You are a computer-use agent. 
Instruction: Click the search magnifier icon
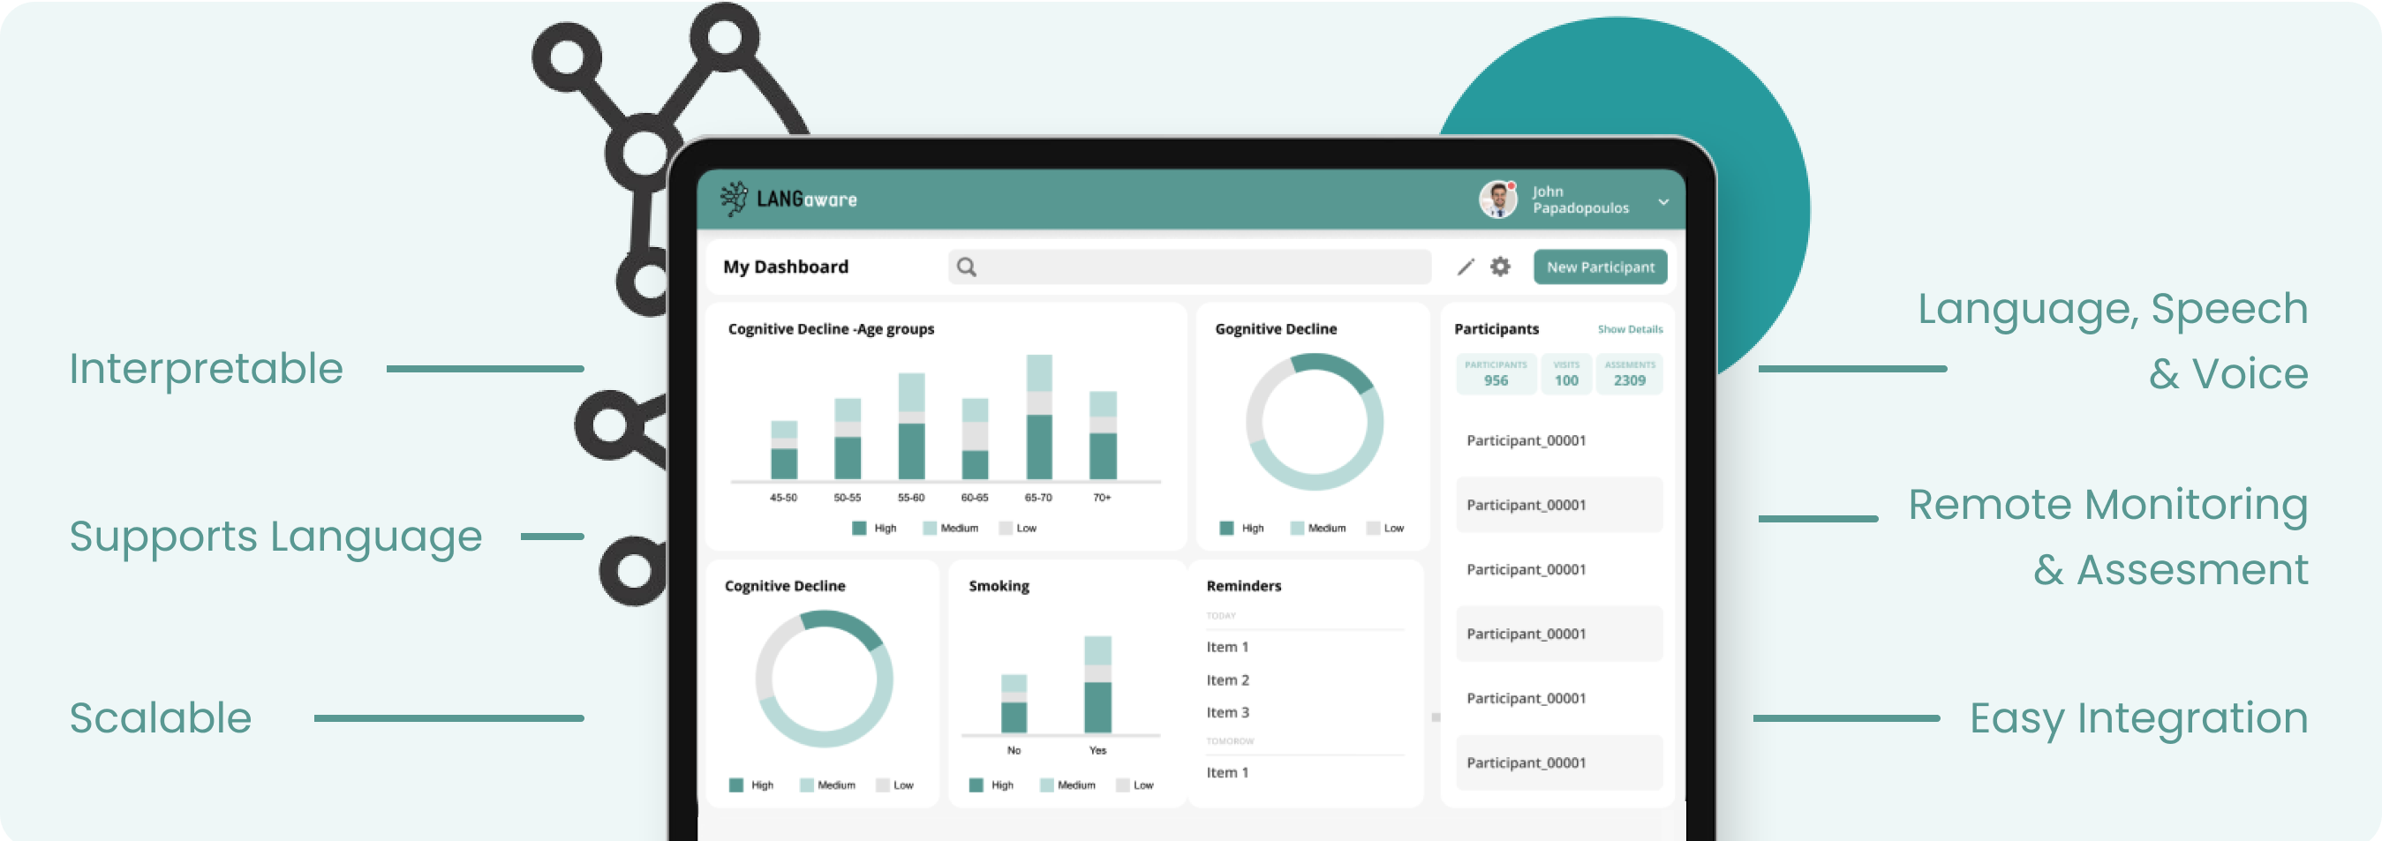pyautogui.click(x=966, y=267)
